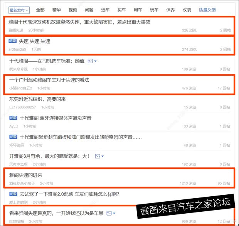Switch to the 全部 tab
This screenshot has width=239, height=226.
(40, 10)
